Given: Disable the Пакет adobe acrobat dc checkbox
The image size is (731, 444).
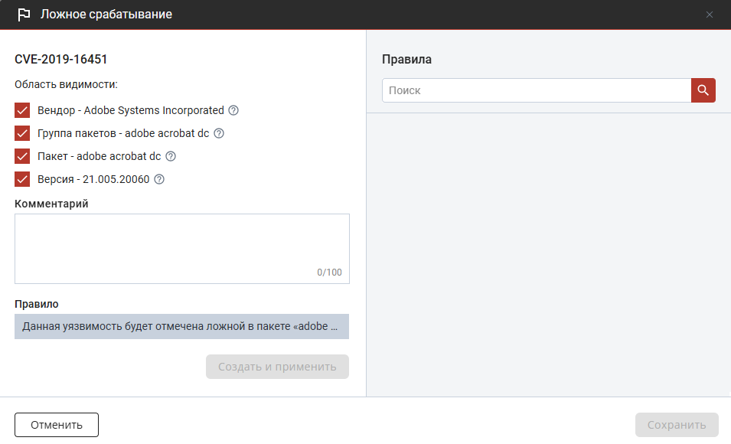Looking at the screenshot, I should click(22, 156).
